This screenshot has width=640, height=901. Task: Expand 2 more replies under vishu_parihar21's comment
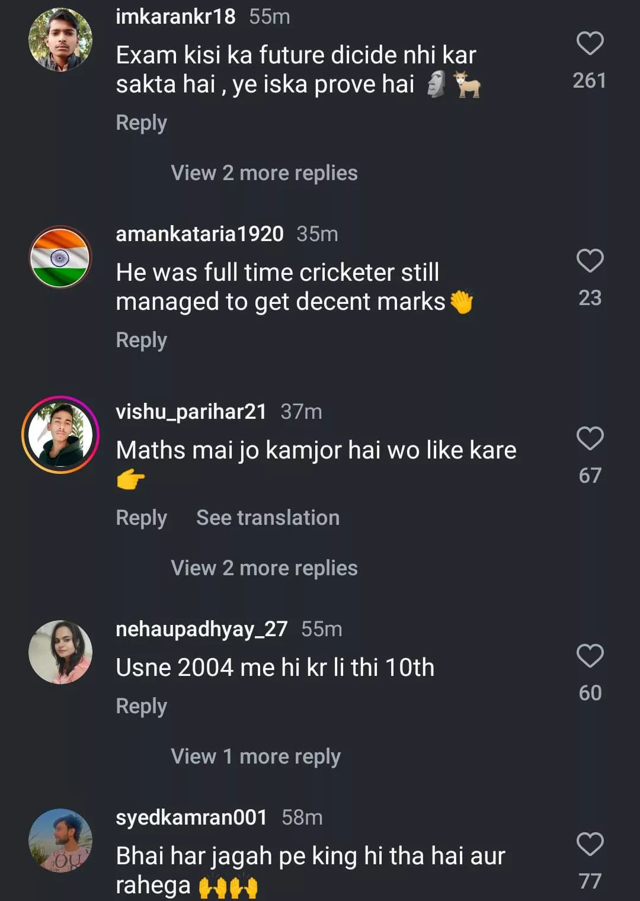tap(264, 568)
